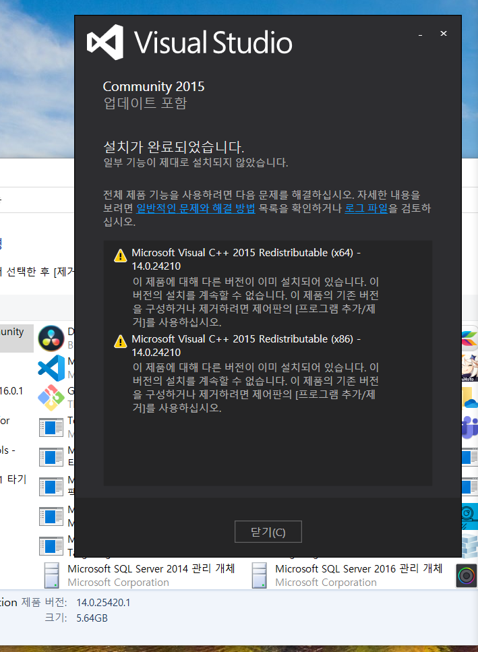Viewport: 478px width, 652px height.
Task: Open the 로그 파일 link
Action: coord(366,208)
